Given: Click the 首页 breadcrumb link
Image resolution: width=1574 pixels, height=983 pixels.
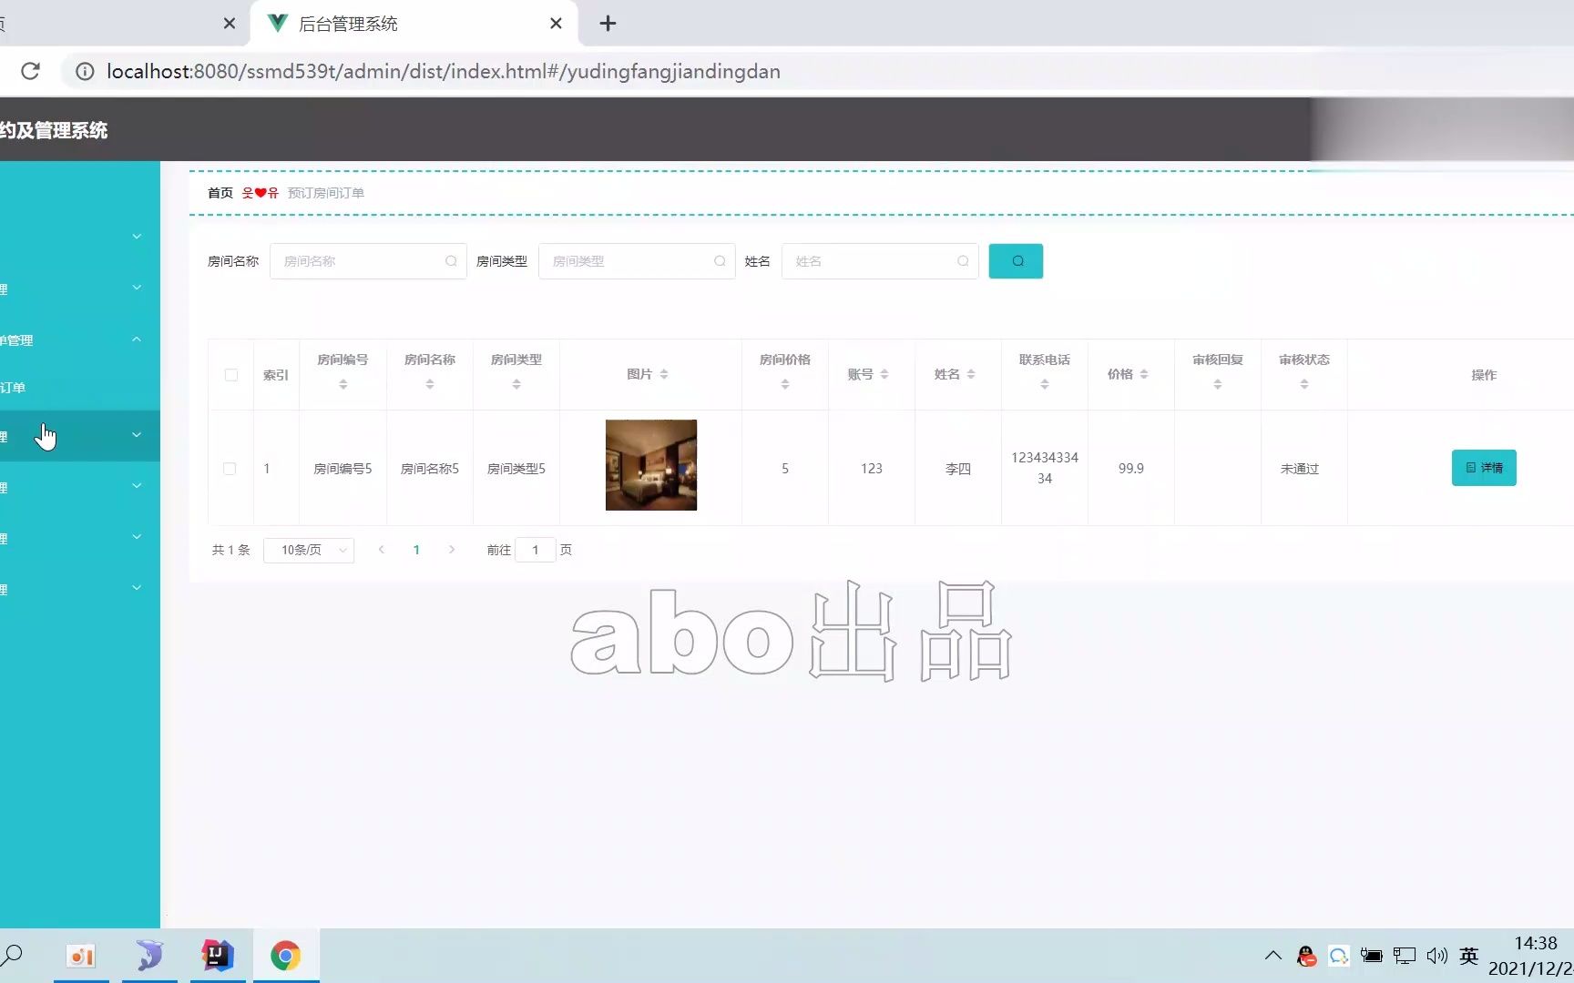Looking at the screenshot, I should 220,192.
